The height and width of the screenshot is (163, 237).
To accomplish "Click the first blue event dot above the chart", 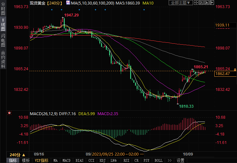I will [x=52, y=10].
